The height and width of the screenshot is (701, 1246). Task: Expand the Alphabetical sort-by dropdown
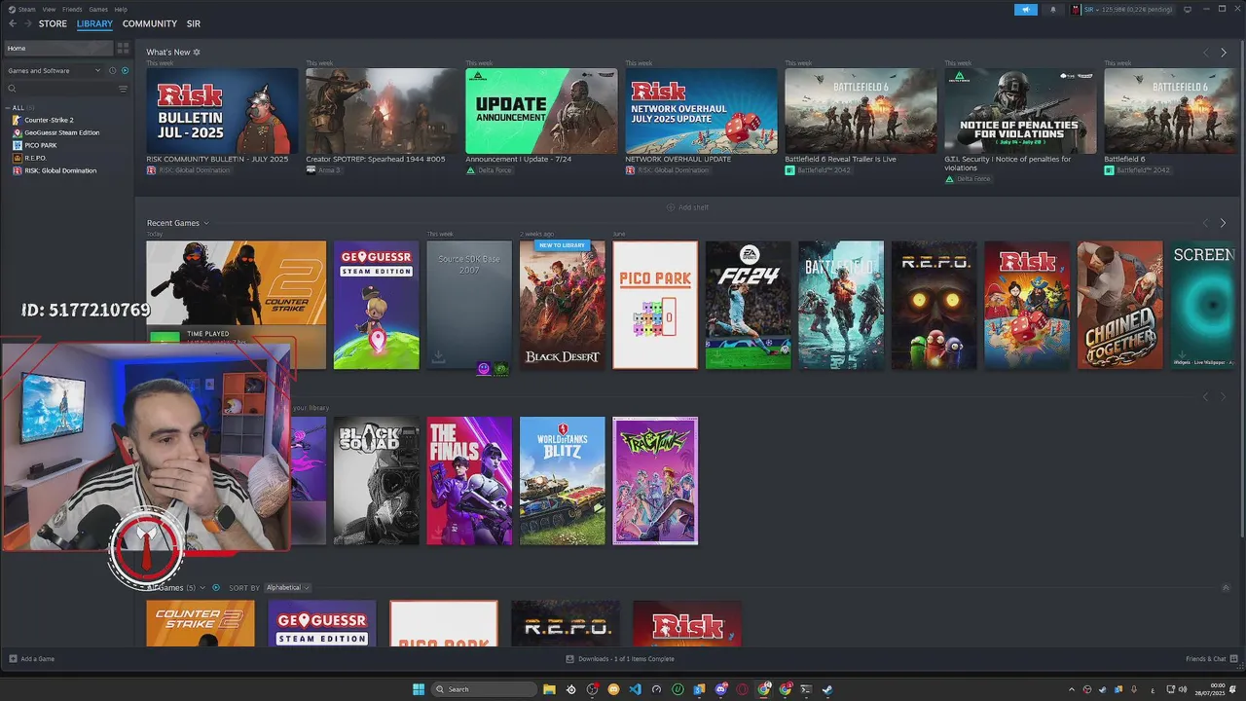pyautogui.click(x=287, y=588)
